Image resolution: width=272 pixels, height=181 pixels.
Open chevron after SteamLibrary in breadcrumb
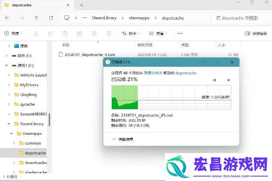[x=123, y=18]
